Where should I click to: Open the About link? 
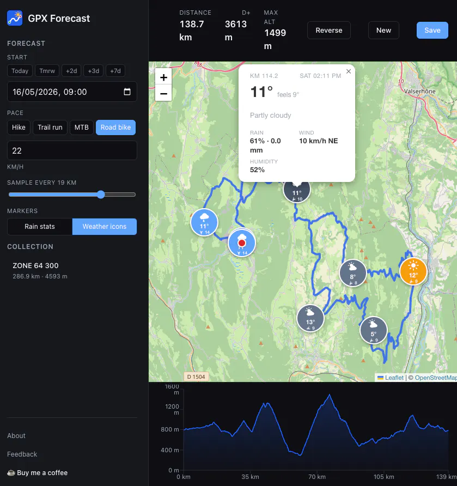[16, 436]
